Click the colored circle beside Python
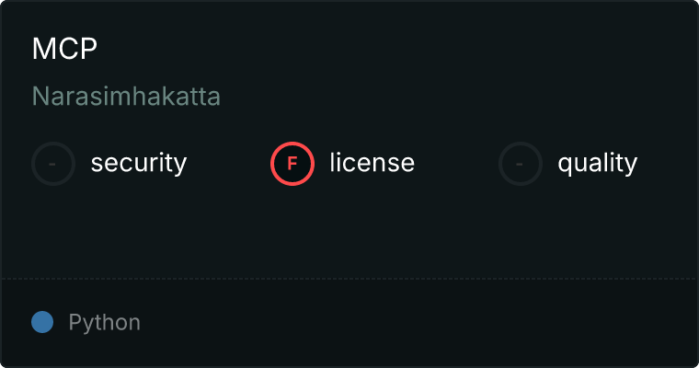 coord(42,322)
